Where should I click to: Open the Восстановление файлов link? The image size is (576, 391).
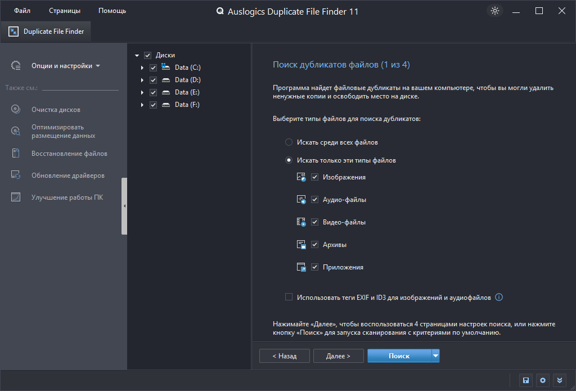tap(69, 154)
